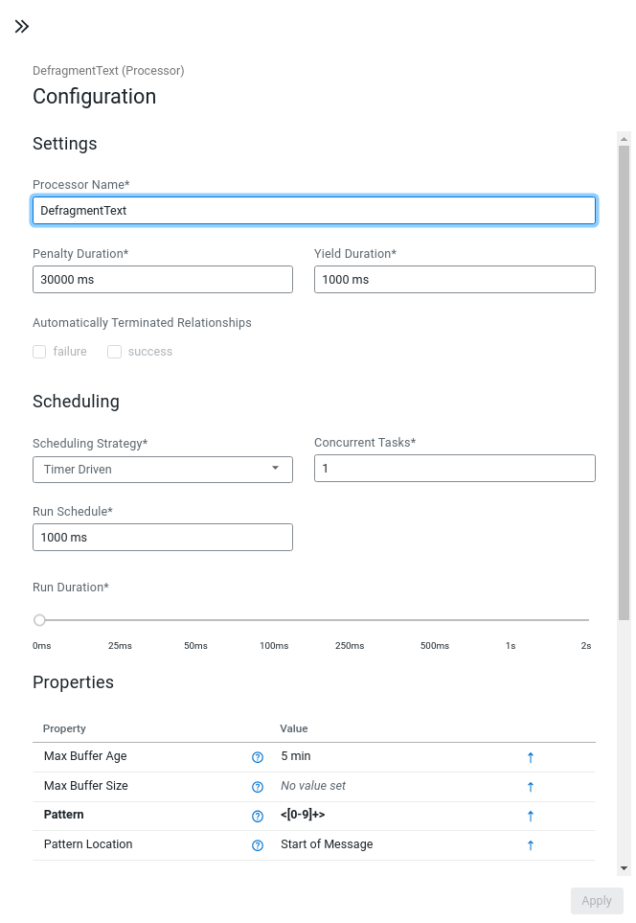636x923 pixels.
Task: Click help icon for Max Buffer Age
Action: 257,757
